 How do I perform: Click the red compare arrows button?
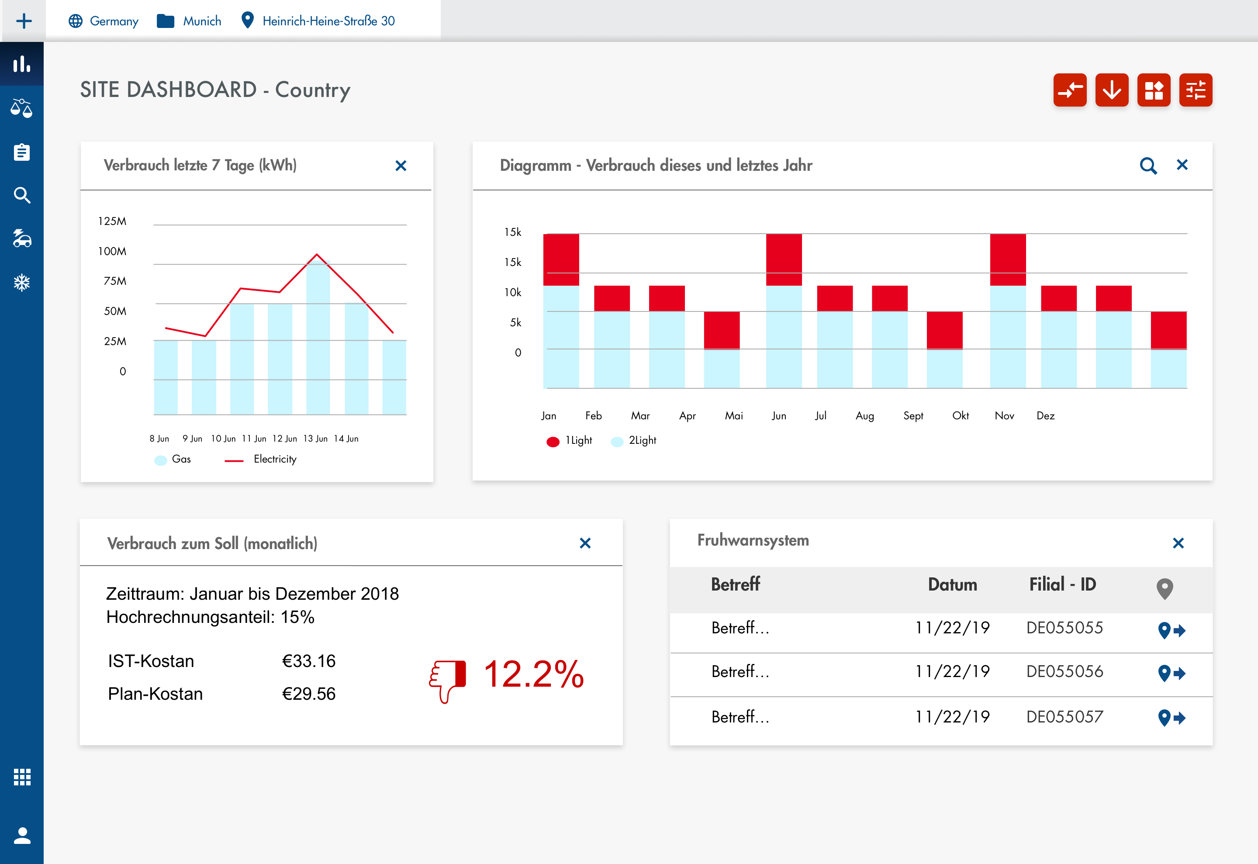(x=1070, y=90)
